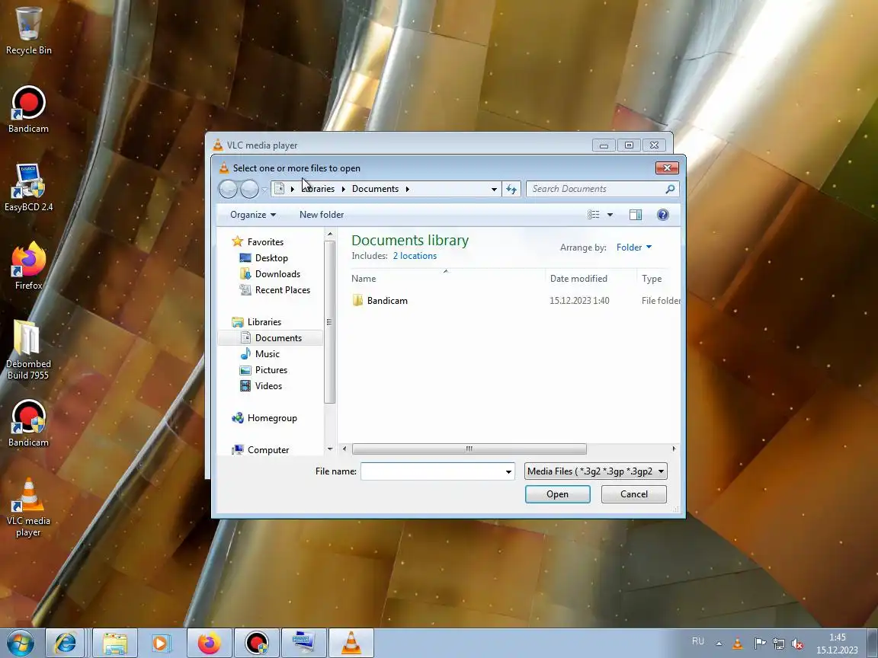Viewport: 878px width, 658px height.
Task: Click the 2 locations link
Action: pyautogui.click(x=415, y=256)
